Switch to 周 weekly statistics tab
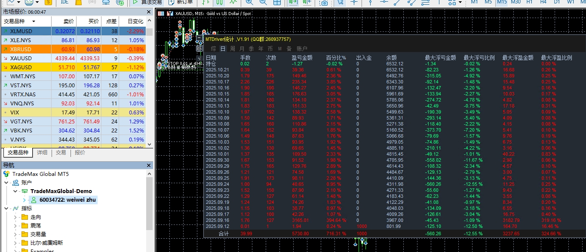The image size is (586, 252). [x=233, y=49]
